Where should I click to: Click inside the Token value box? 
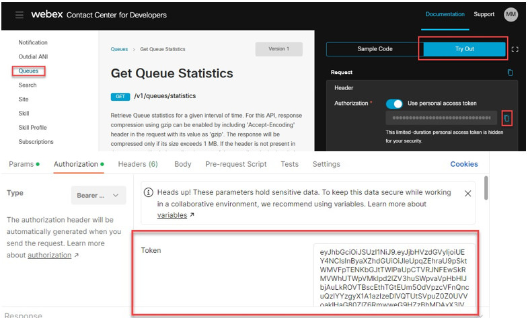(x=394, y=275)
